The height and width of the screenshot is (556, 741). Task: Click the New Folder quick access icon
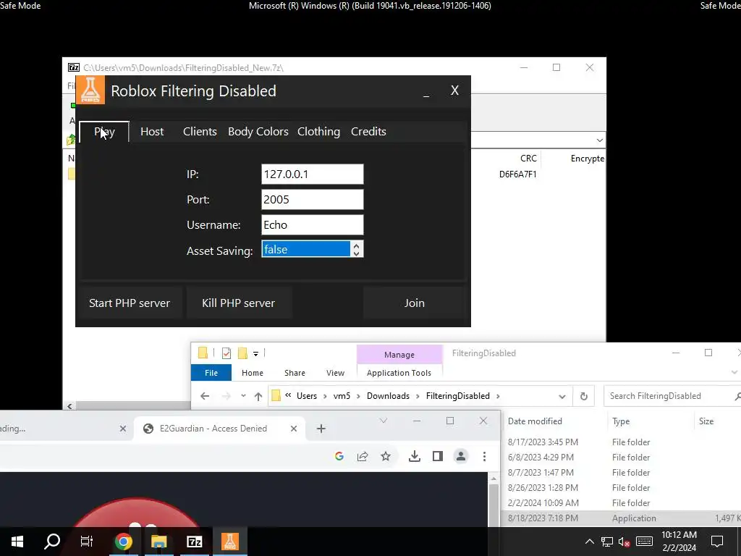pos(242,353)
